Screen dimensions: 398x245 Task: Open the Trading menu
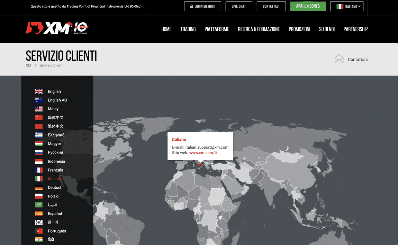tap(188, 29)
